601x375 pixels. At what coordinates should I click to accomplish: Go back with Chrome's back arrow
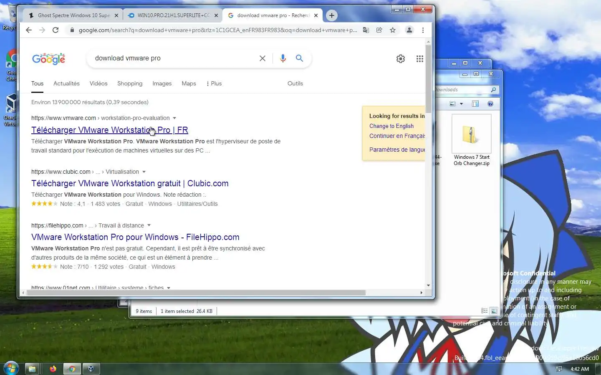click(28, 30)
